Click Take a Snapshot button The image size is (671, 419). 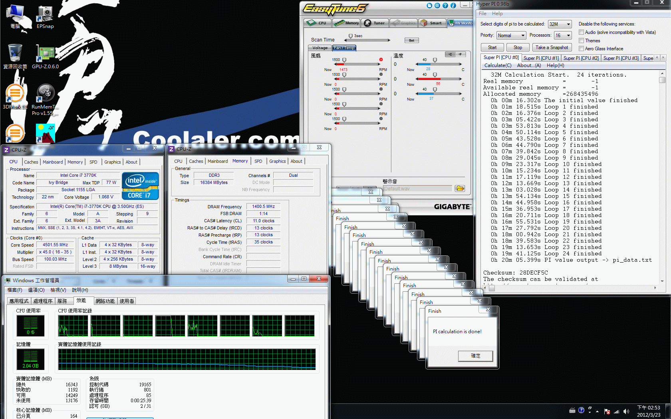click(552, 47)
